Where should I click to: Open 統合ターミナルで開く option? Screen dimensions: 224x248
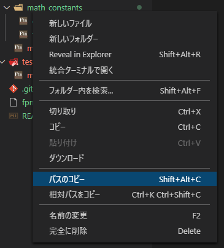[125, 70]
